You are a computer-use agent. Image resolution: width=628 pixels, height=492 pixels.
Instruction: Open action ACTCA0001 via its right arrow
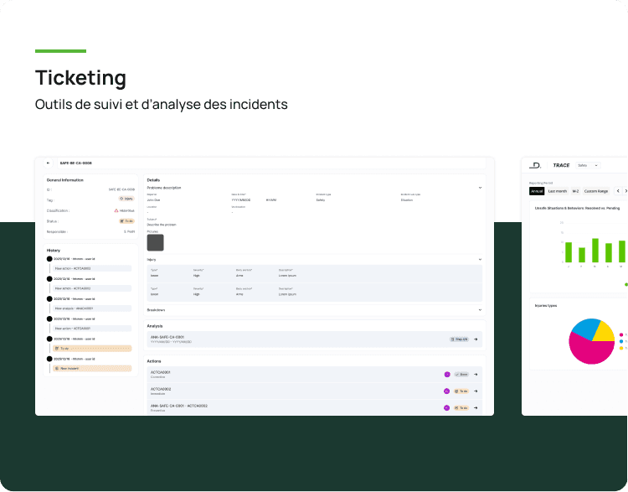(x=476, y=375)
